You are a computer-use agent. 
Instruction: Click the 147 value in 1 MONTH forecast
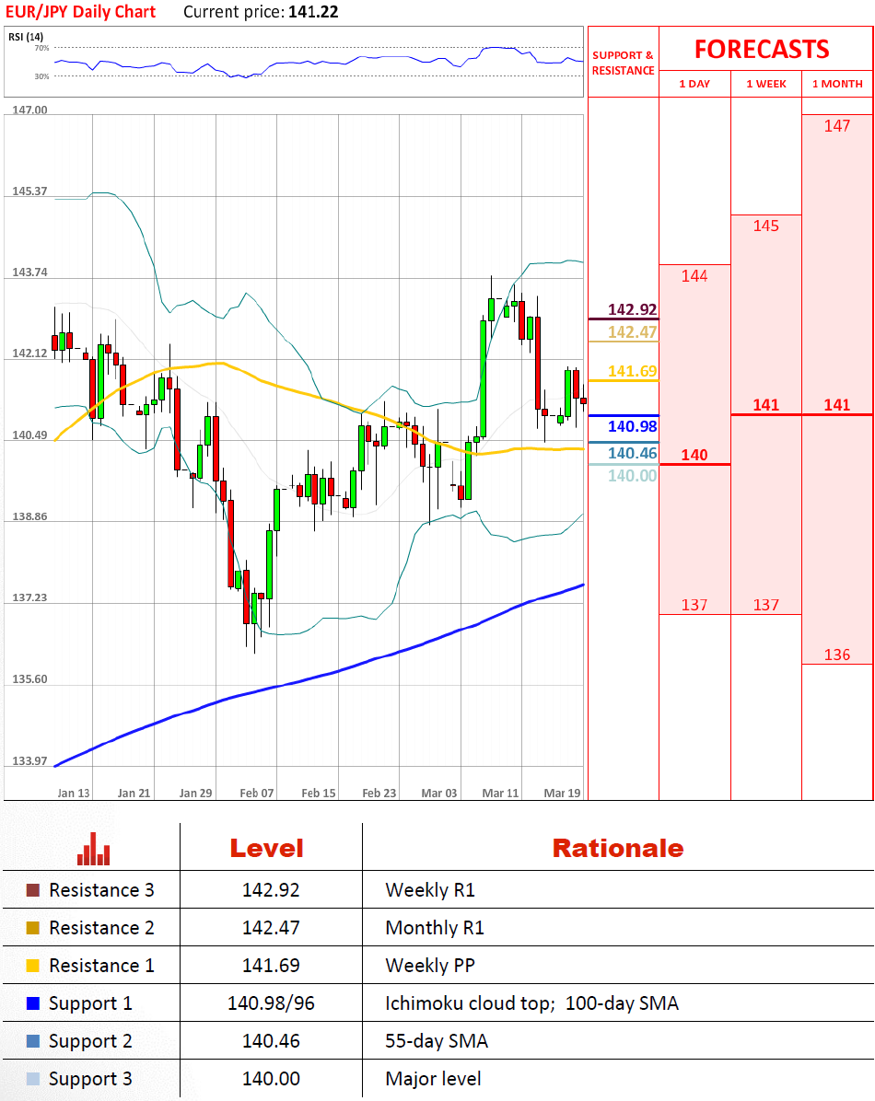click(837, 126)
